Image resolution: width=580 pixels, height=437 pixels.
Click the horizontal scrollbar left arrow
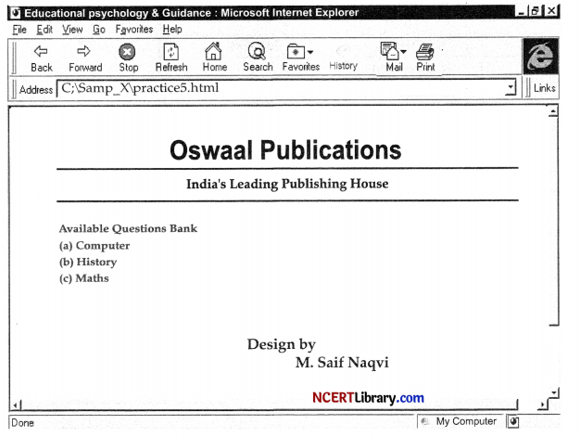(x=16, y=405)
